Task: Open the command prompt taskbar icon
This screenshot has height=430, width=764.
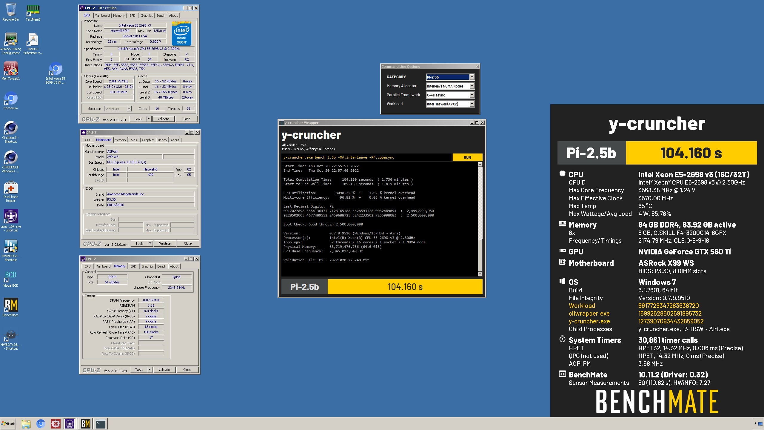Action: (101, 424)
